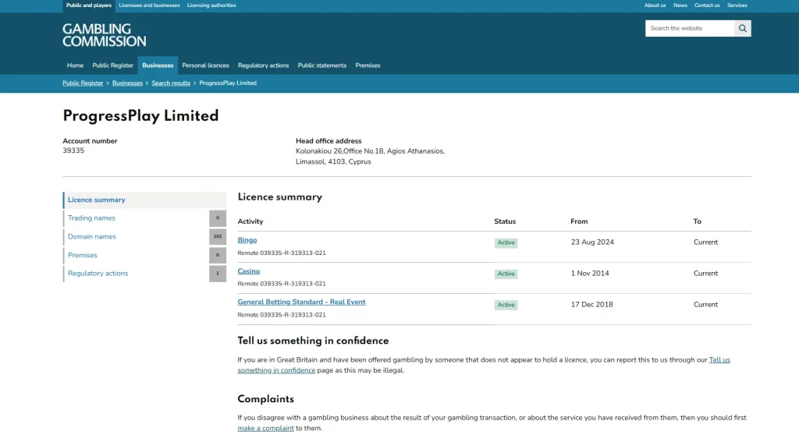Click the Status column header
The width and height of the screenshot is (799, 435).
click(x=505, y=221)
